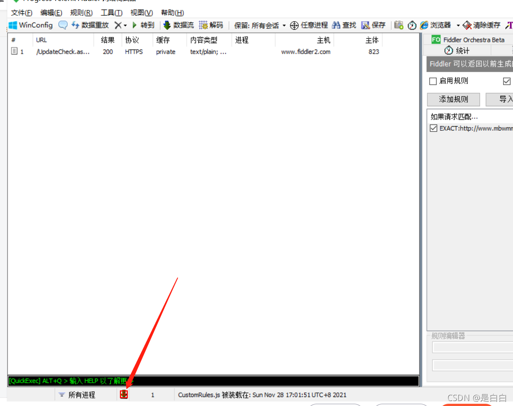Switch to the Fiddler Orchestra Beta tab
The width and height of the screenshot is (513, 406).
pos(468,40)
